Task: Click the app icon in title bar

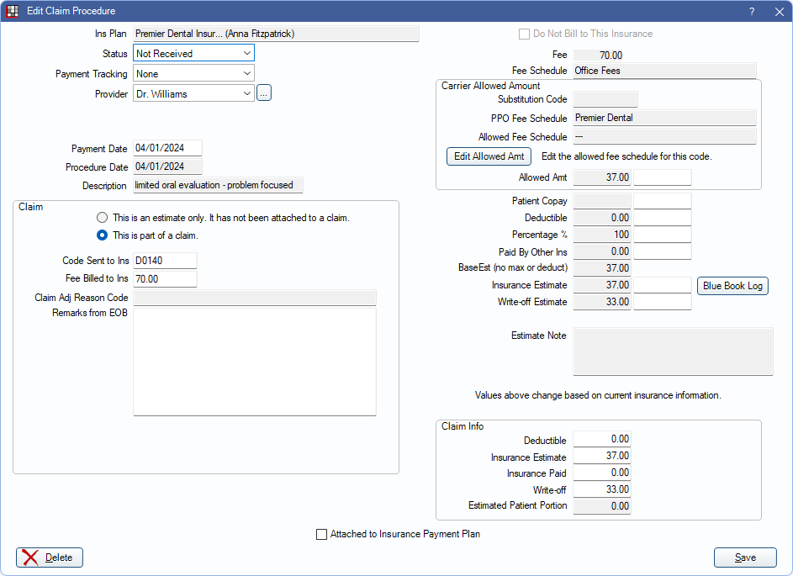Action: pos(13,11)
